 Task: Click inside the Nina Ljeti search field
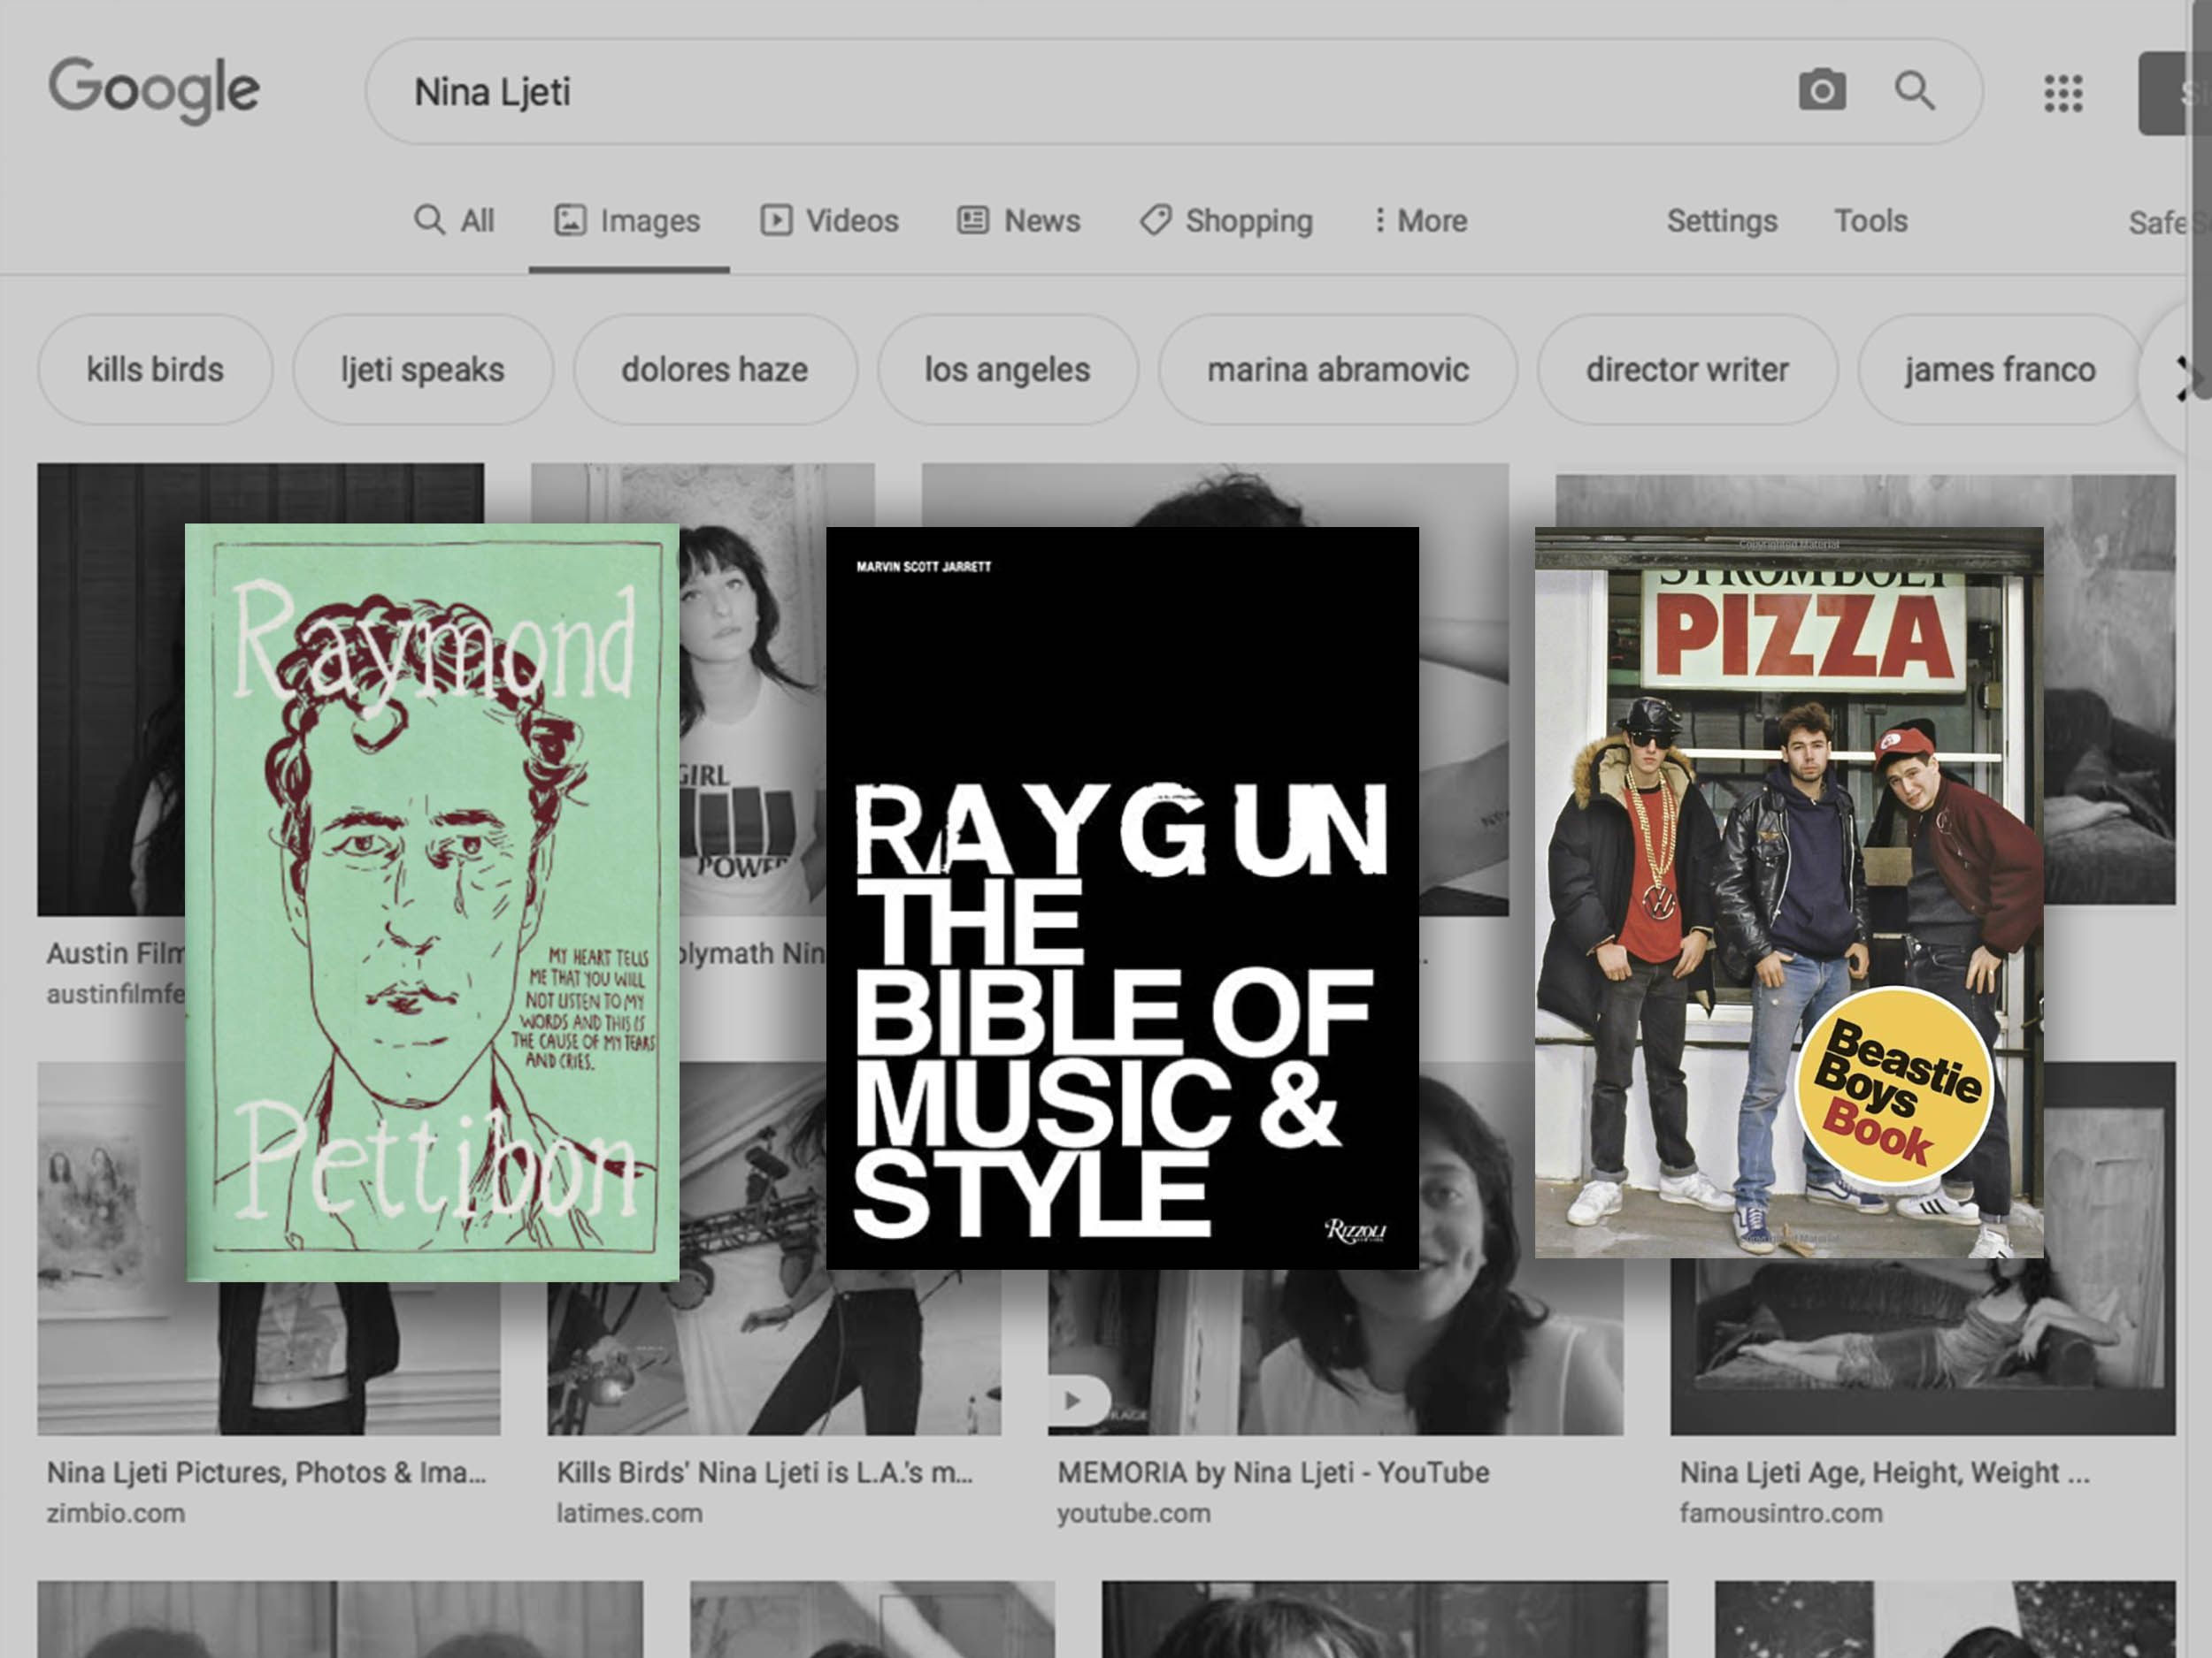[1000, 92]
